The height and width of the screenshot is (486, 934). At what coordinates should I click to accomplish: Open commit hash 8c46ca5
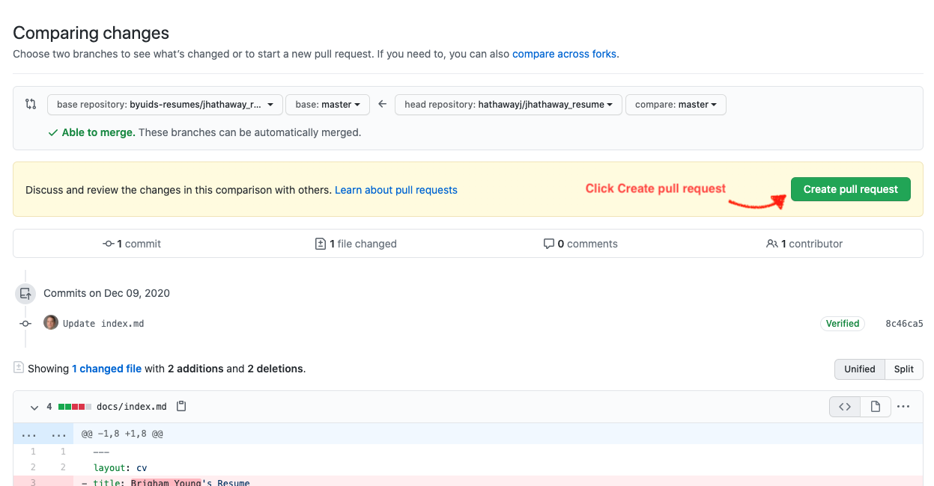click(x=904, y=324)
